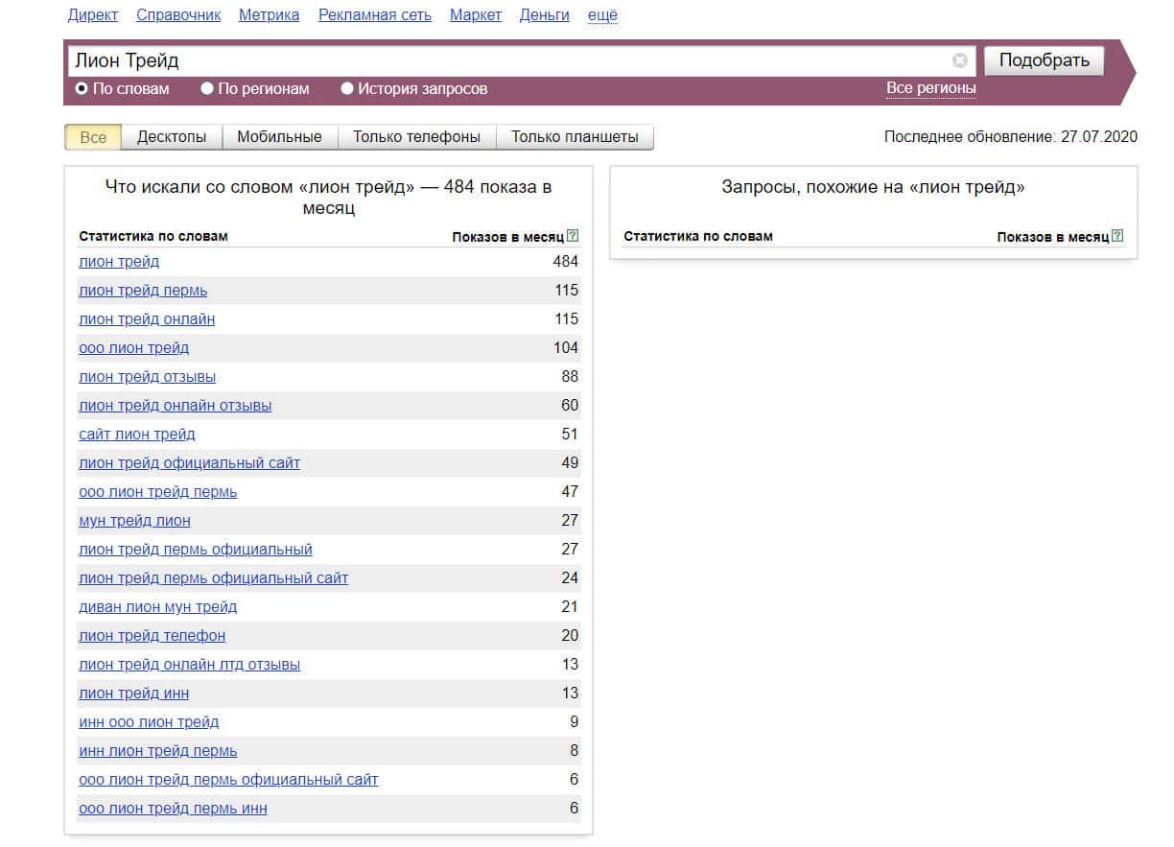Clear the search field with the X icon
Viewport: 1174px width, 847px height.
coord(959,60)
